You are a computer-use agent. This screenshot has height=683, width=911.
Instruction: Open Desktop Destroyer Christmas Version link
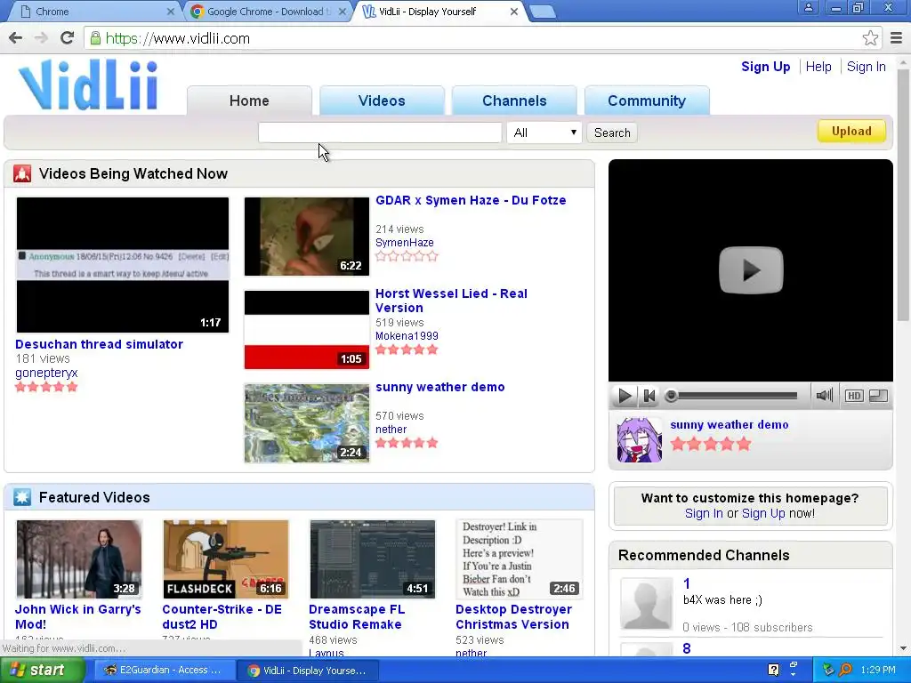pos(513,617)
